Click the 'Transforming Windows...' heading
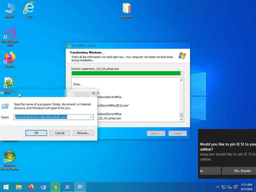 click(87, 52)
